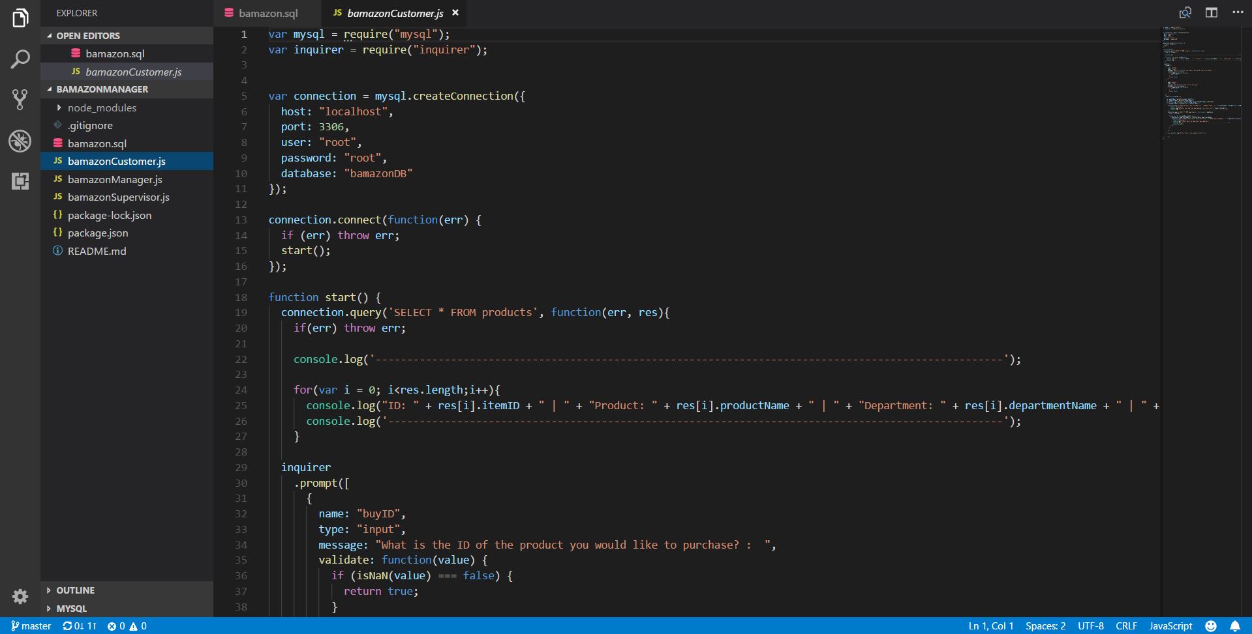Open the Search view icon
The width and height of the screenshot is (1252, 634).
[20, 59]
